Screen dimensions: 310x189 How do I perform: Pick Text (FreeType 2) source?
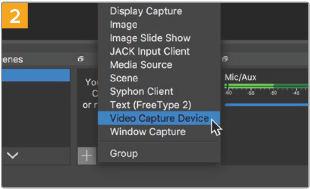pos(150,105)
